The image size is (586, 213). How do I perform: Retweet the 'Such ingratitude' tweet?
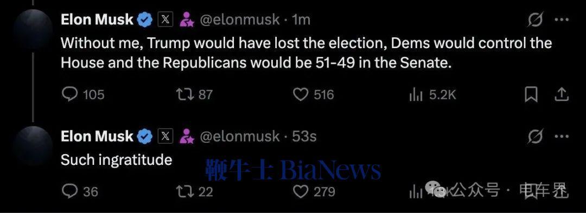(184, 191)
